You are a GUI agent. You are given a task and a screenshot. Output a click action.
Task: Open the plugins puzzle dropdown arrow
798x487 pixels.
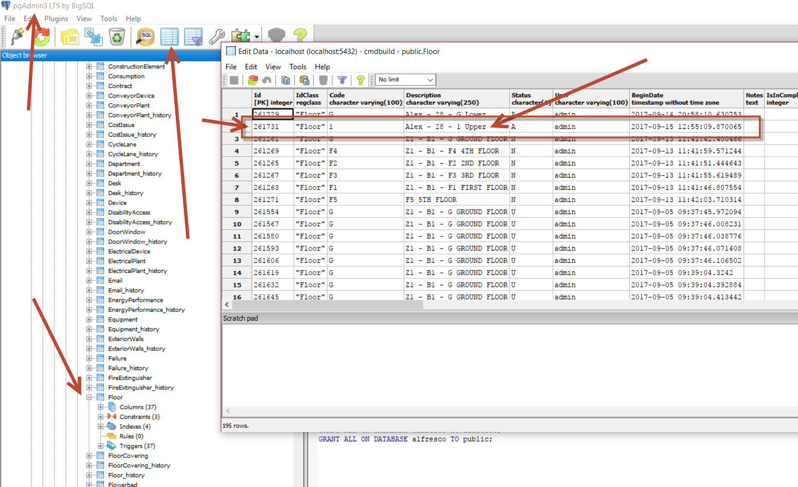click(257, 37)
